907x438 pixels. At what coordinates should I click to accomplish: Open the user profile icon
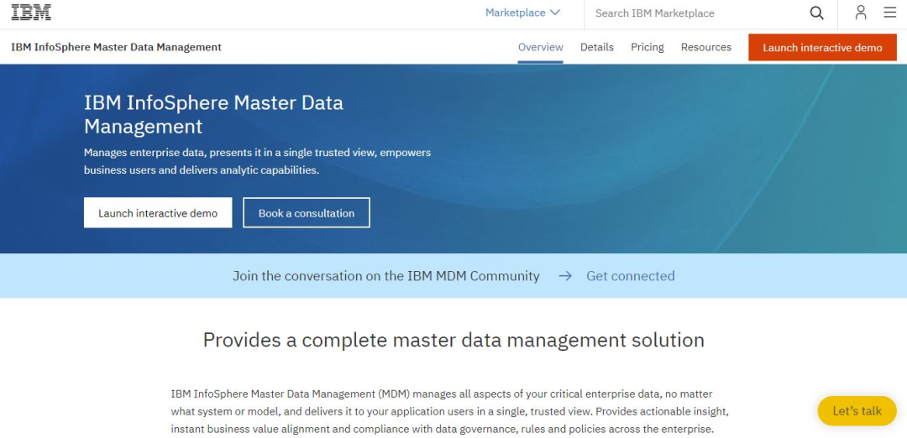tap(861, 13)
